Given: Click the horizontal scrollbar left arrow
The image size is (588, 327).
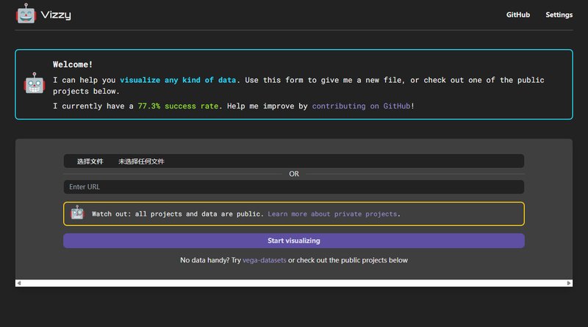Looking at the screenshot, I should pyautogui.click(x=19, y=283).
